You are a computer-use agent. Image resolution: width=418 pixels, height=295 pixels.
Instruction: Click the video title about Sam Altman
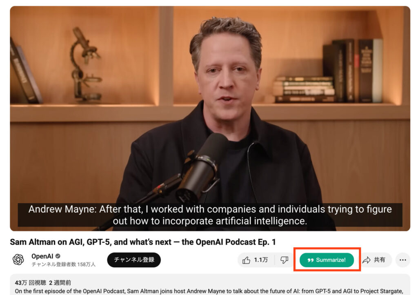143,242
